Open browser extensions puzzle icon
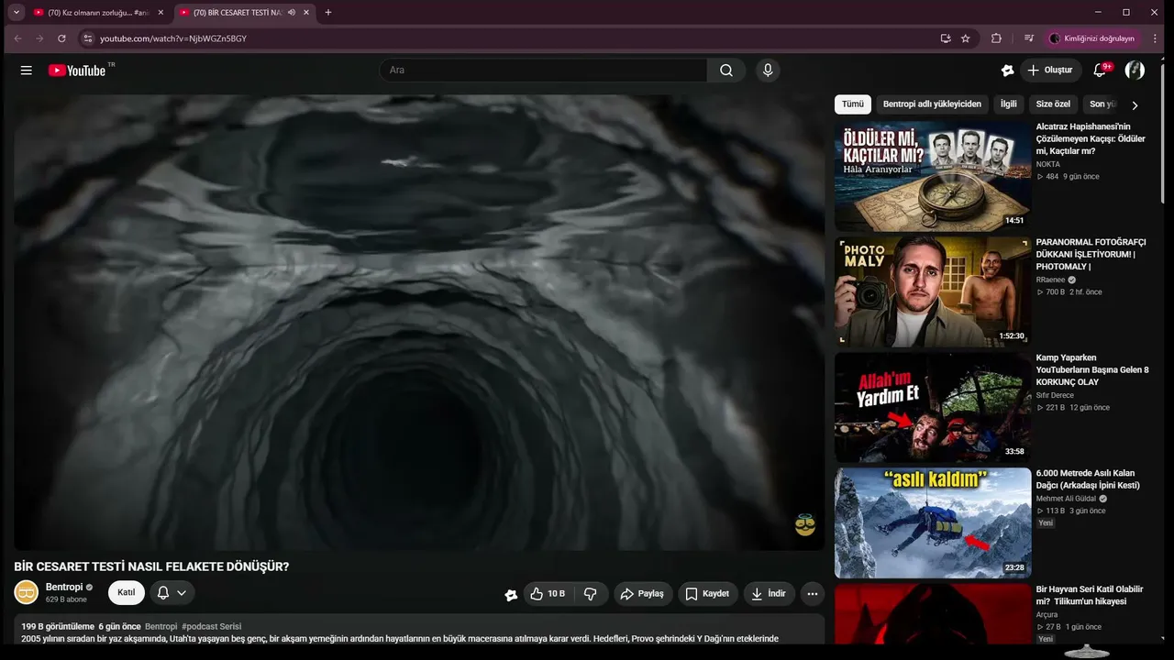 (996, 38)
